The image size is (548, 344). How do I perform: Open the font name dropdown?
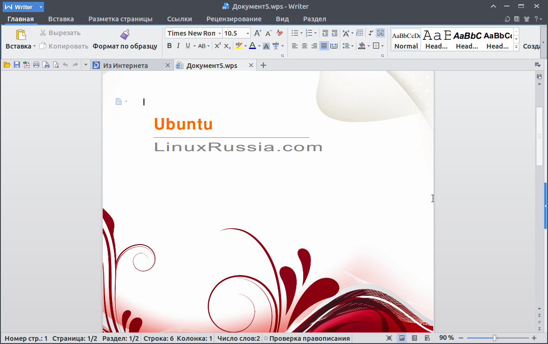point(219,33)
